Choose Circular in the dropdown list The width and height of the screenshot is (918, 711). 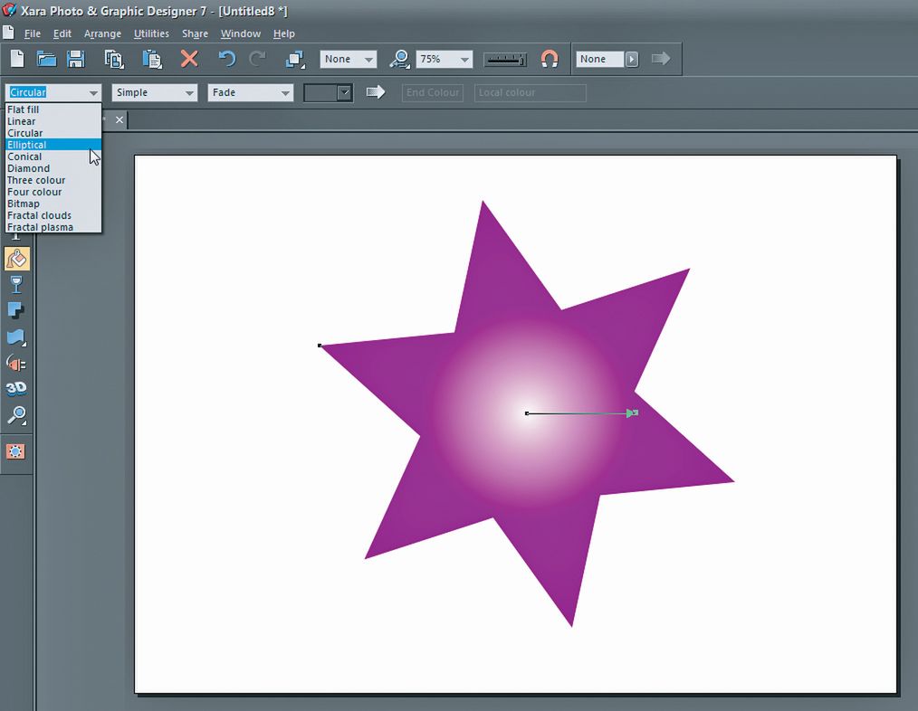pyautogui.click(x=53, y=133)
